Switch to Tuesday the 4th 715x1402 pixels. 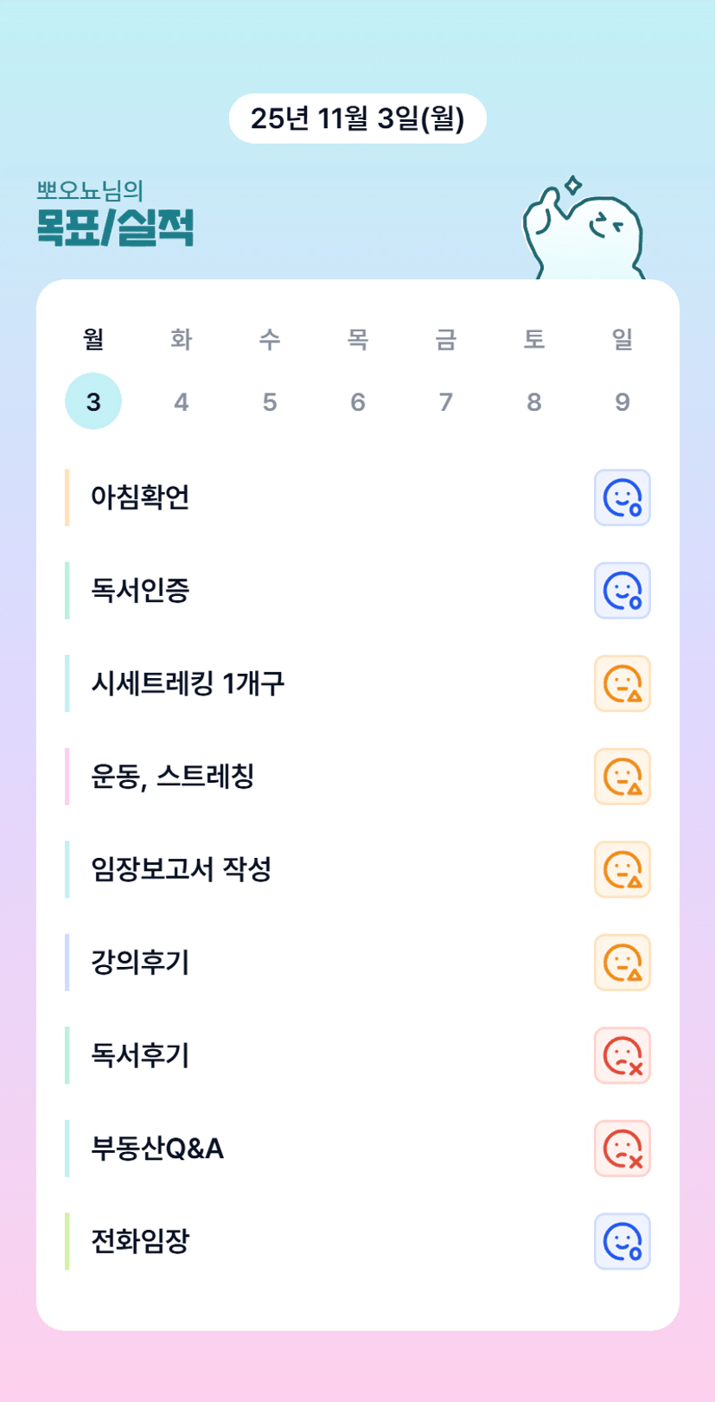pyautogui.click(x=182, y=401)
